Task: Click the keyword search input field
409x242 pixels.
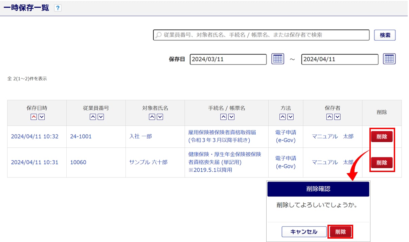Action: pyautogui.click(x=261, y=35)
